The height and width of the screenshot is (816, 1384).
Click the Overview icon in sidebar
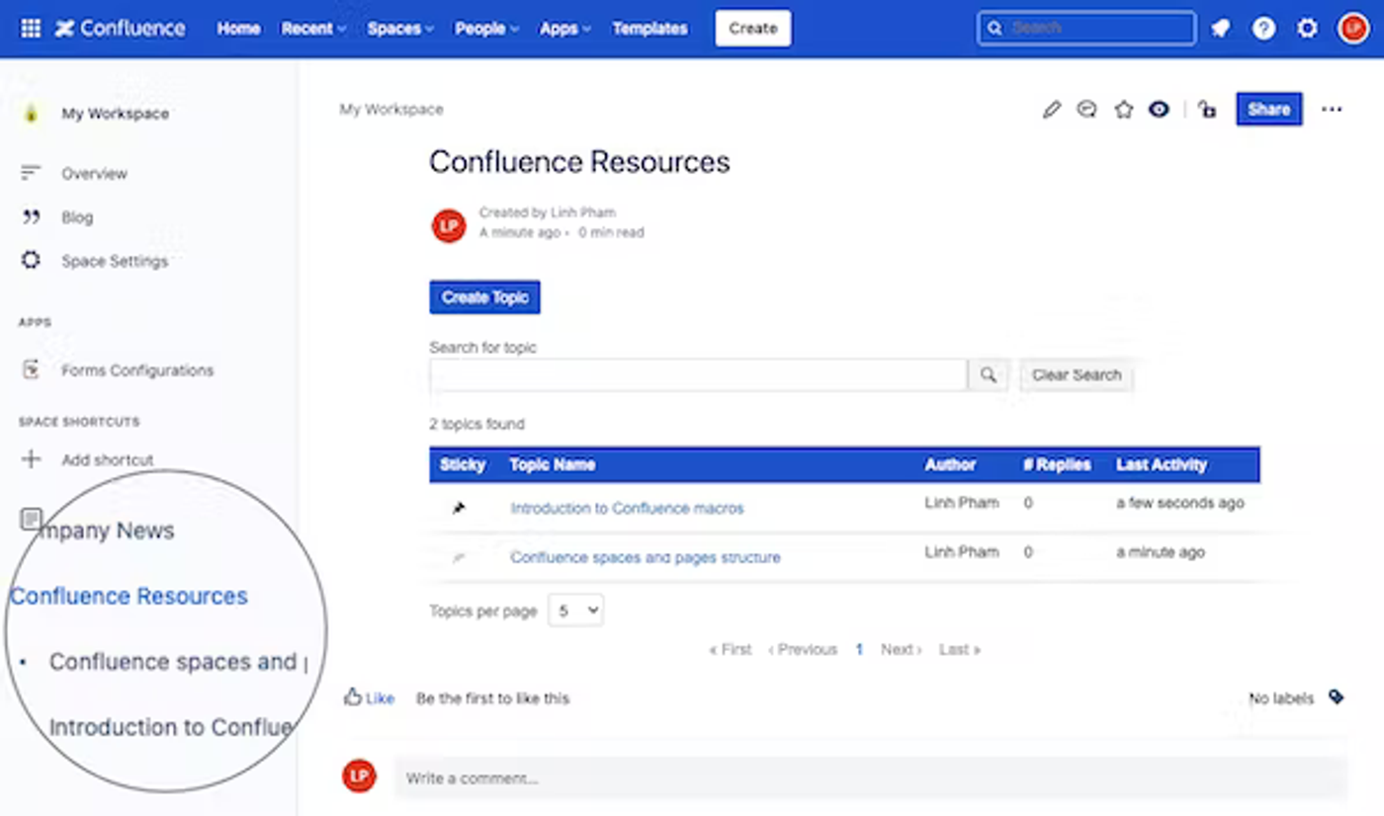(x=31, y=173)
